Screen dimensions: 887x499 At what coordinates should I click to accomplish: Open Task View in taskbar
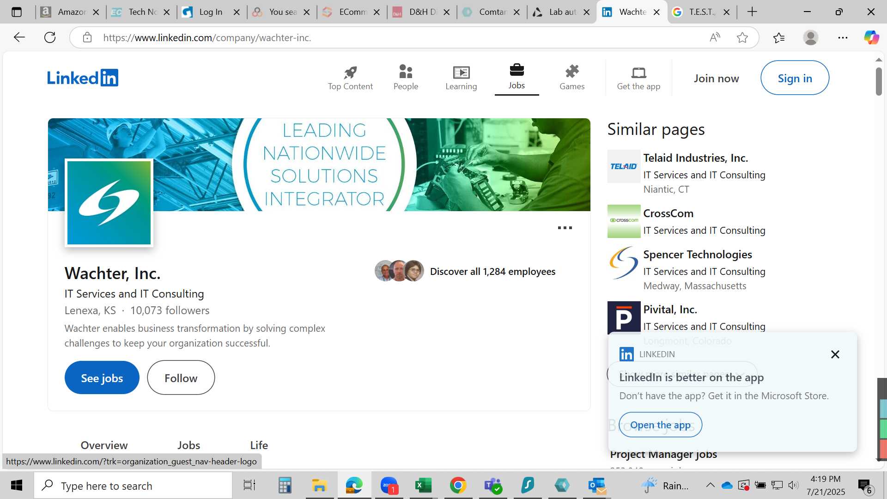coord(249,486)
